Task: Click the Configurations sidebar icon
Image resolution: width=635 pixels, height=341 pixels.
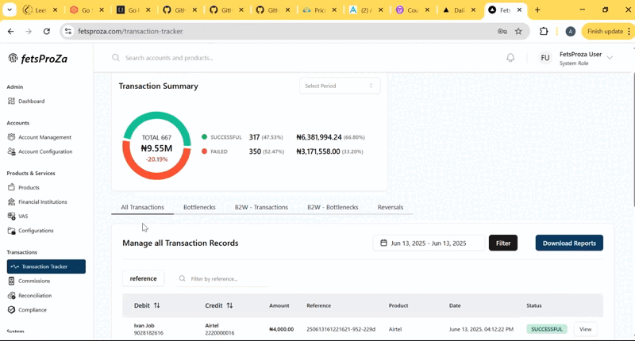Action: 11,231
